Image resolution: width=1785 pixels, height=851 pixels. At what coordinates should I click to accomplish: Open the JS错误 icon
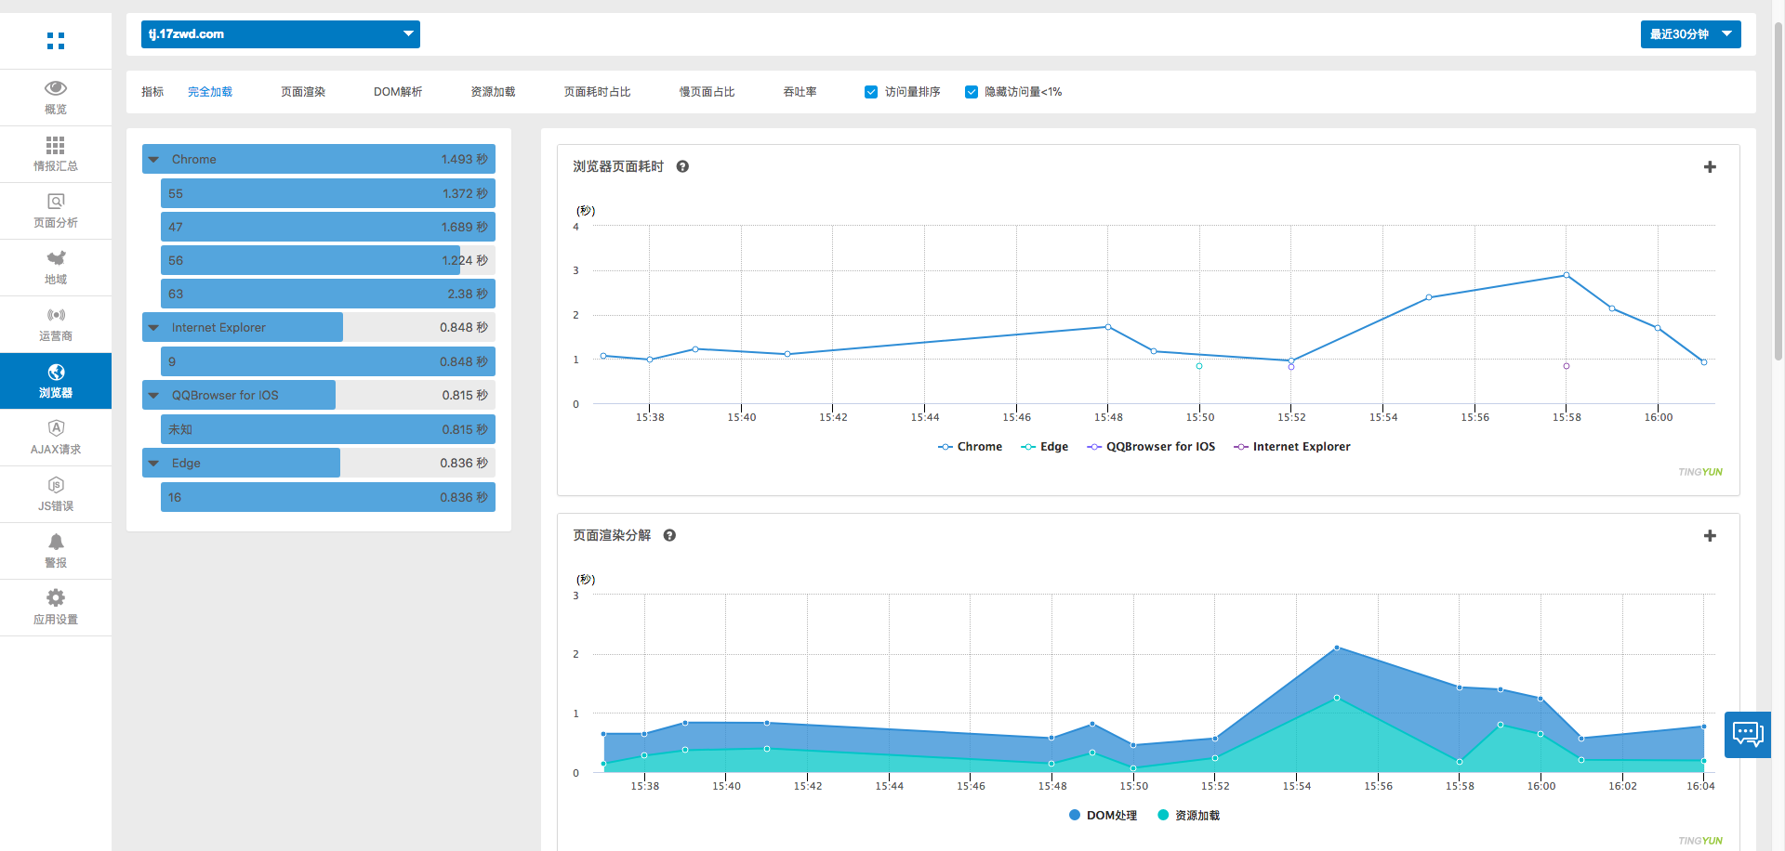pos(56,485)
